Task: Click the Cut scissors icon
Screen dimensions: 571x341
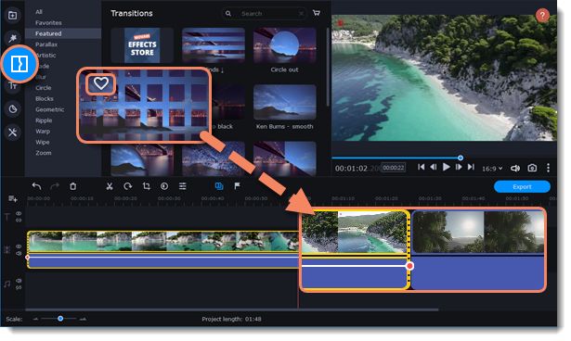Action: click(x=110, y=186)
